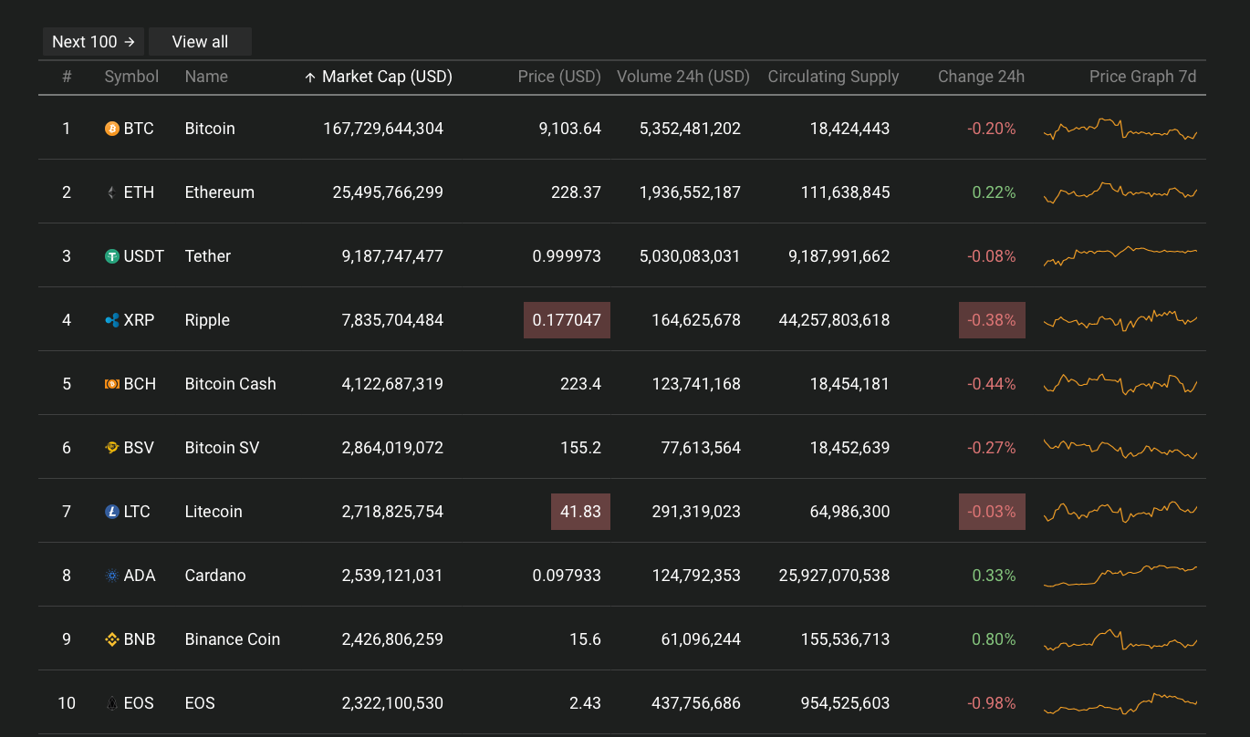The height and width of the screenshot is (737, 1250).
Task: Click Binance Coin supply 155,536,713
Action: 845,639
